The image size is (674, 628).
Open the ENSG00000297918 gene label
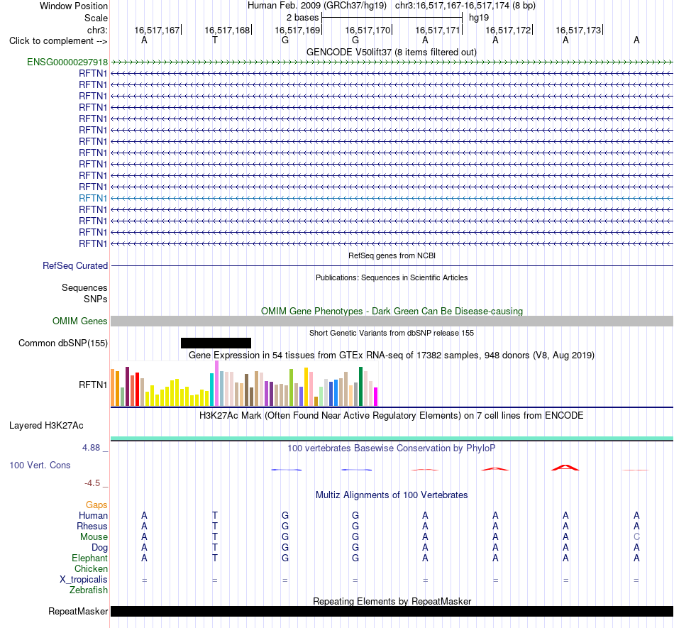67,62
